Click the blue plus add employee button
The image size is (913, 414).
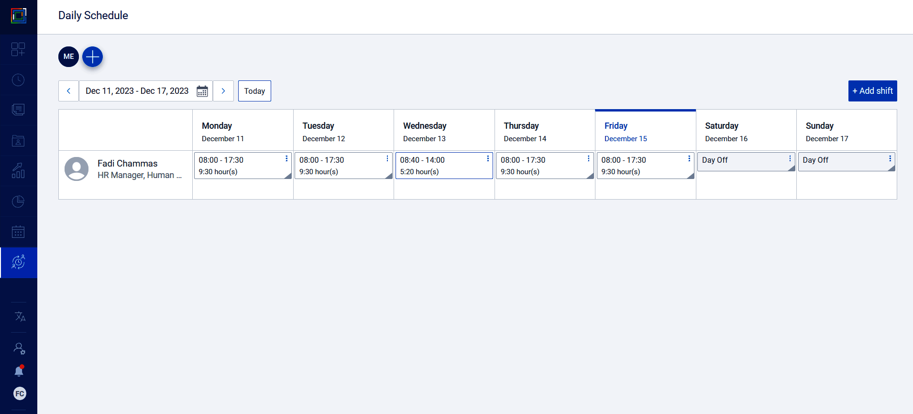(x=93, y=56)
